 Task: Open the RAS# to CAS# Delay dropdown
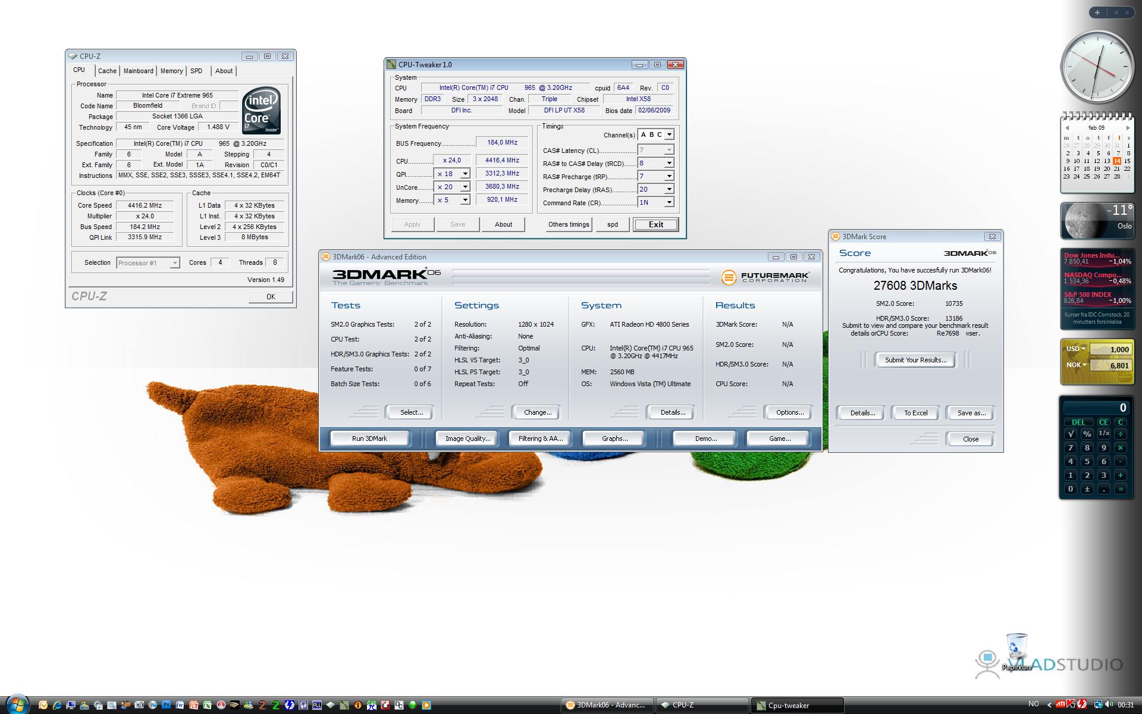[669, 163]
